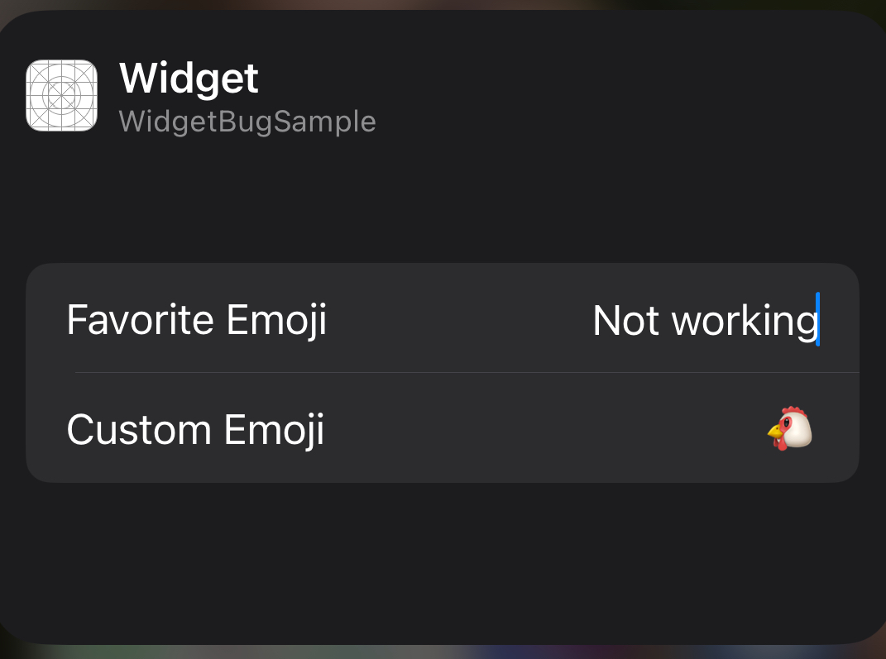Select the app icon above the settings panel
Image resolution: width=886 pixels, height=659 pixels.
point(60,95)
